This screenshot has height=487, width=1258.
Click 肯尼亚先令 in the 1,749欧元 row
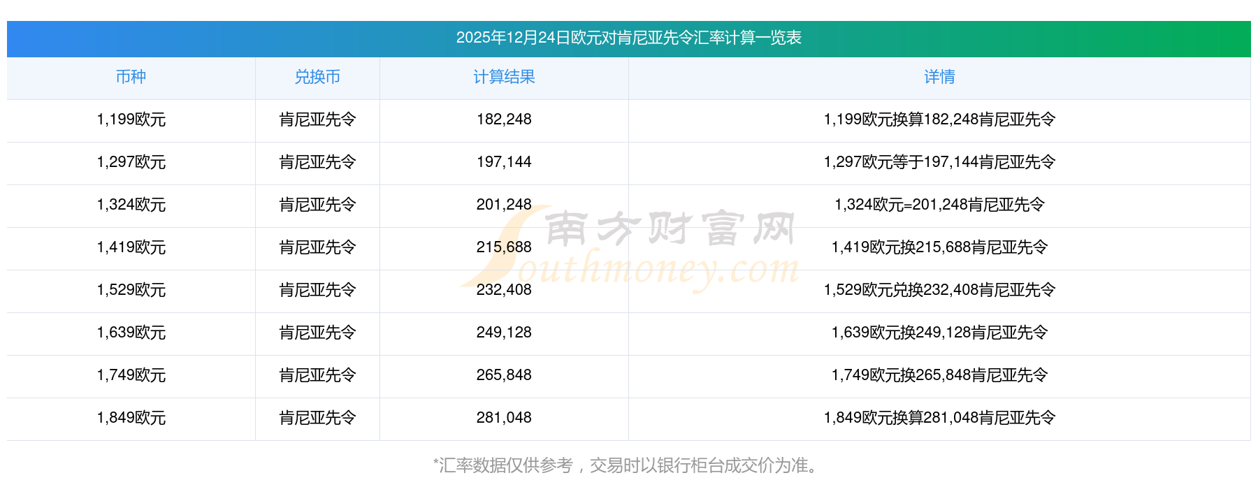317,375
